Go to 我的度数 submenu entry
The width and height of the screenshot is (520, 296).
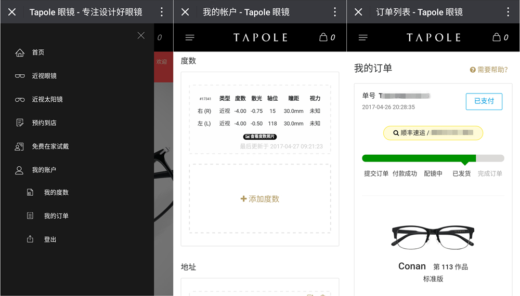(56, 192)
